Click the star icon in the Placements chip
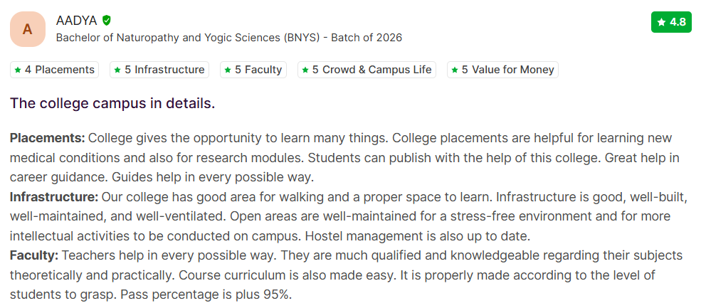706x308 pixels. (17, 70)
